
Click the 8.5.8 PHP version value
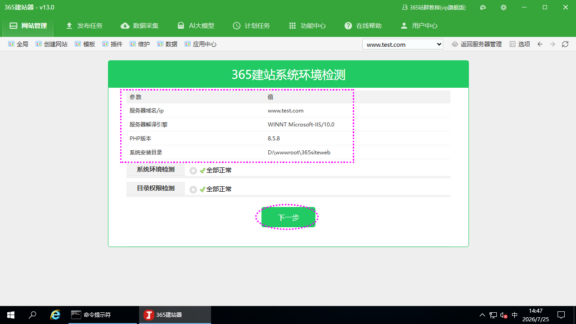(x=274, y=139)
